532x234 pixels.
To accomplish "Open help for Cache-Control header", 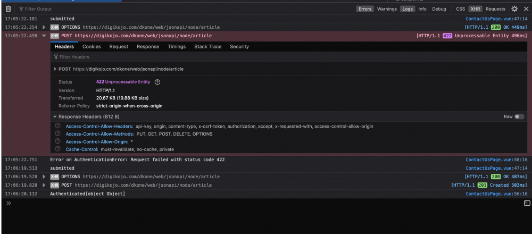I will [x=57, y=149].
